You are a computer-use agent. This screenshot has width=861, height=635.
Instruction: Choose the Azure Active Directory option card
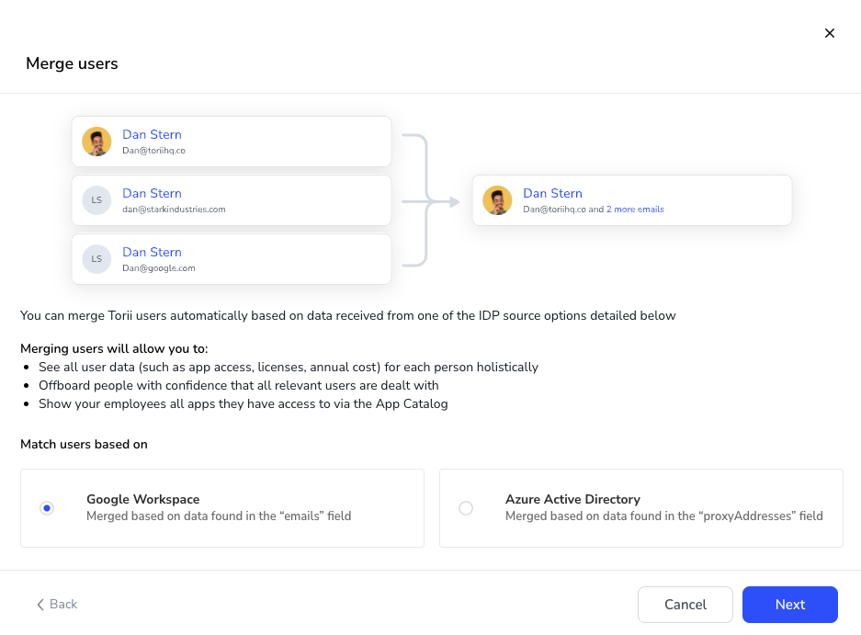[640, 508]
